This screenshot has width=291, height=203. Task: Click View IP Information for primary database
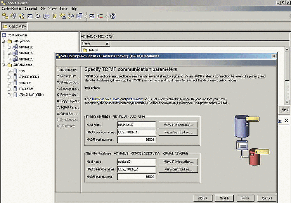(178, 125)
